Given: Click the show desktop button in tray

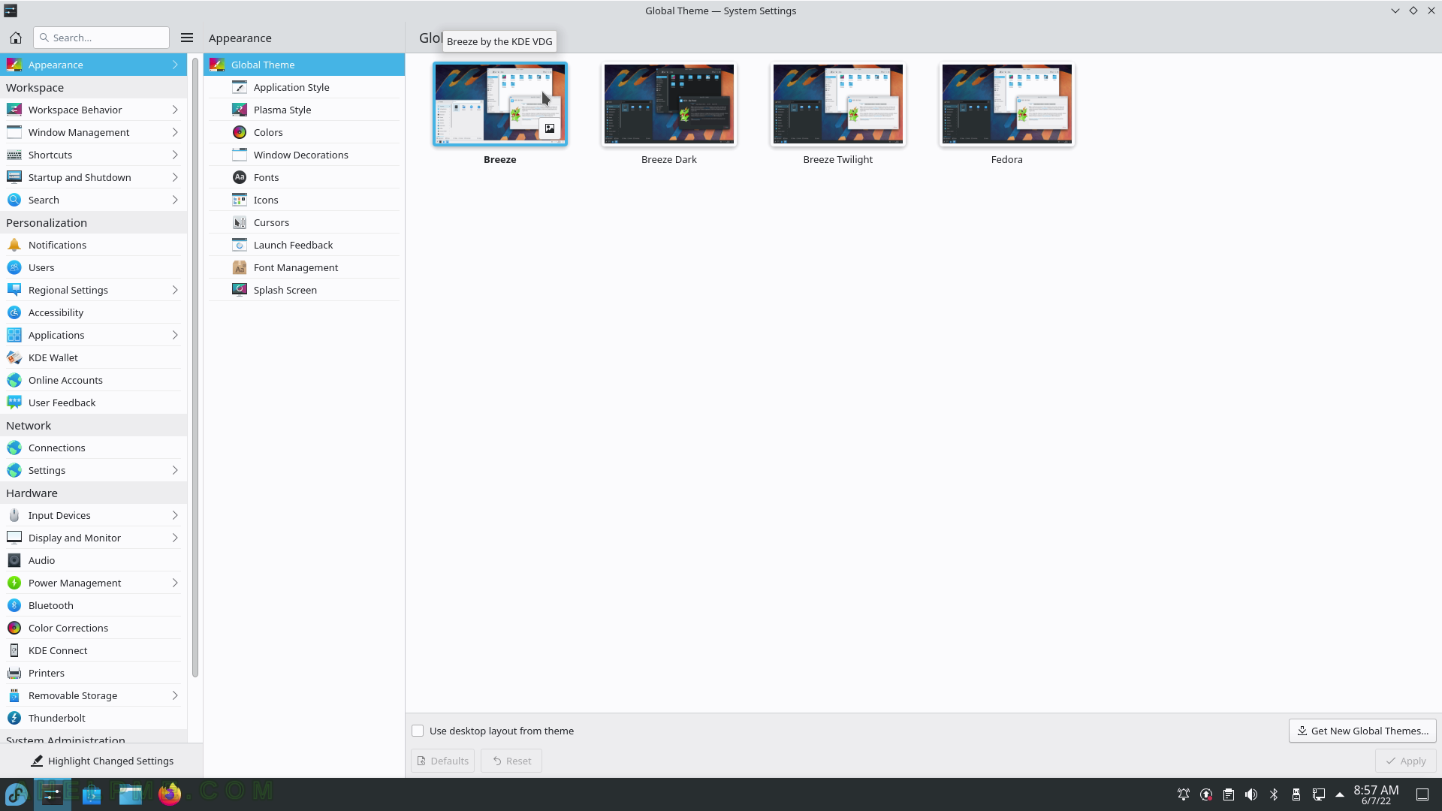Looking at the screenshot, I should pyautogui.click(x=1422, y=794).
